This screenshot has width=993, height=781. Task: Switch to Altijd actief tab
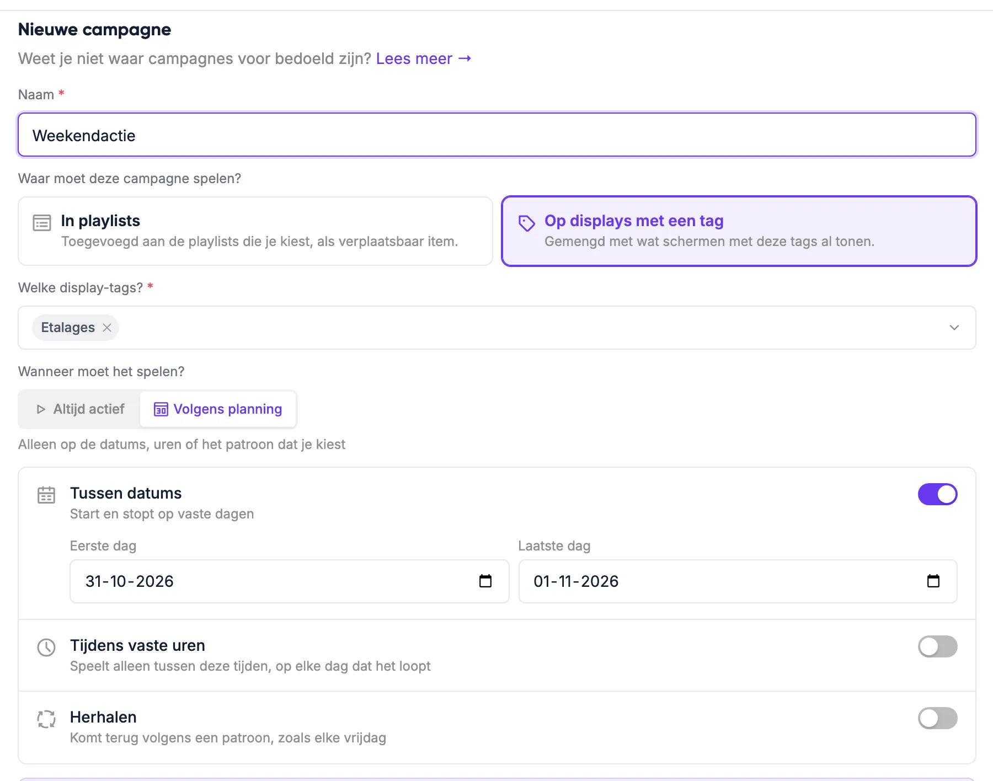80,409
